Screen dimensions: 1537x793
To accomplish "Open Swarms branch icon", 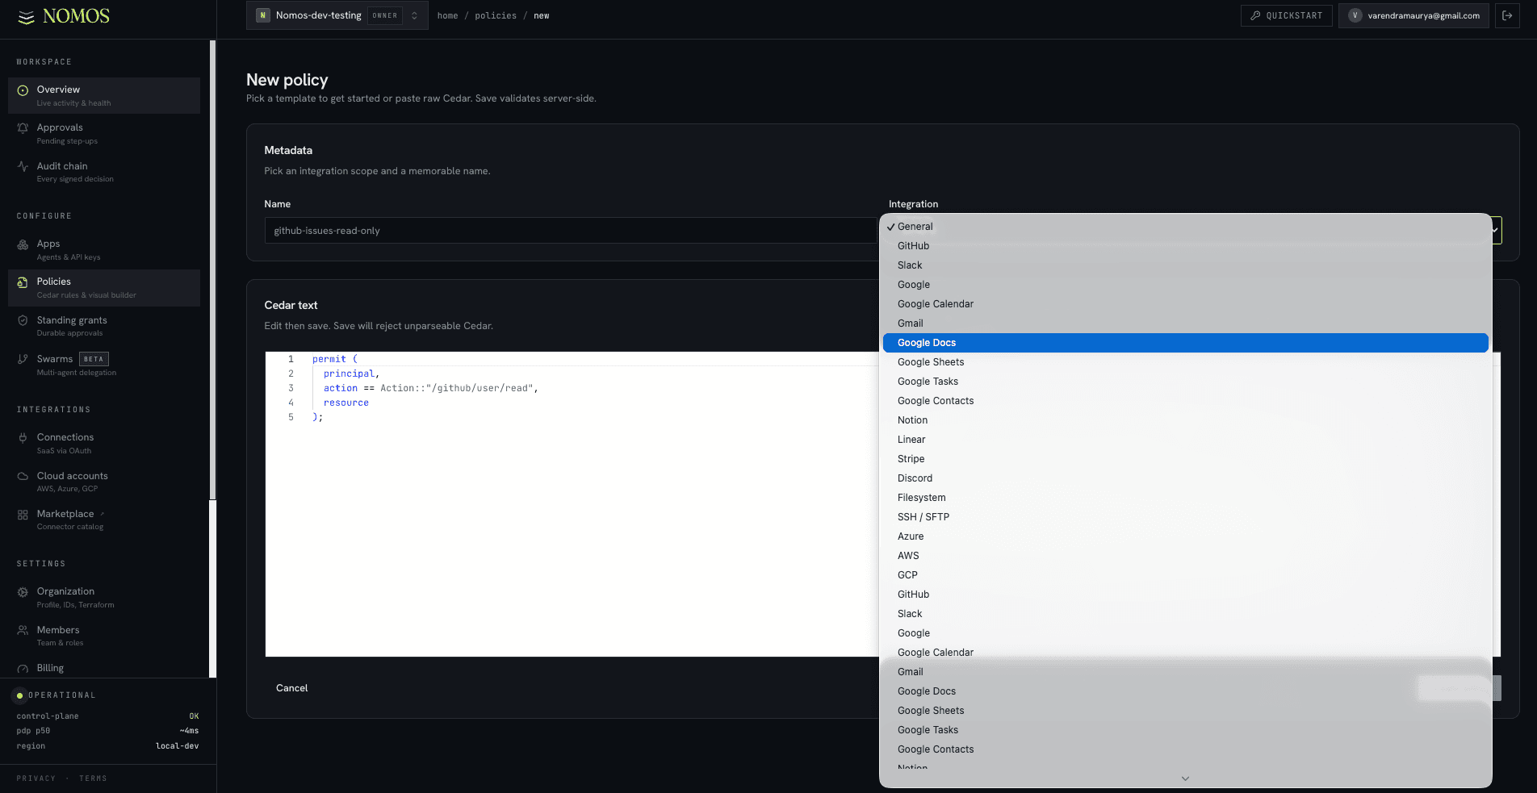I will (x=23, y=359).
